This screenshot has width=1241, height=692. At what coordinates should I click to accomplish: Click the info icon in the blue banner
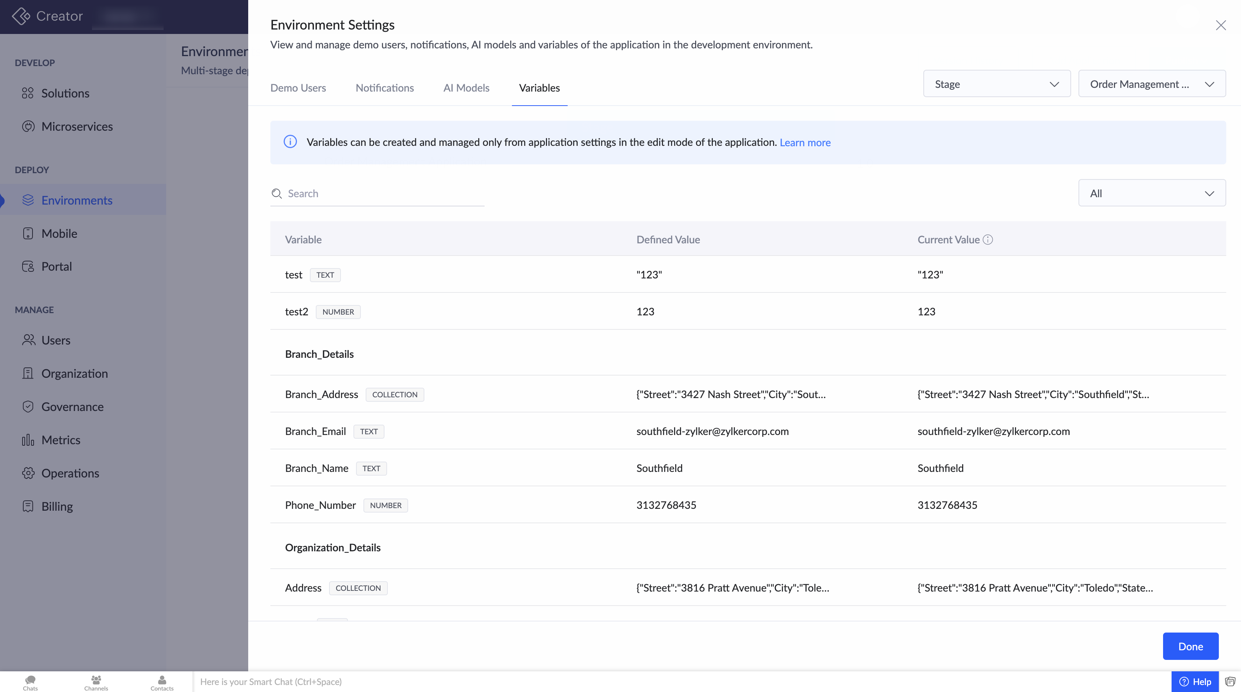290,141
